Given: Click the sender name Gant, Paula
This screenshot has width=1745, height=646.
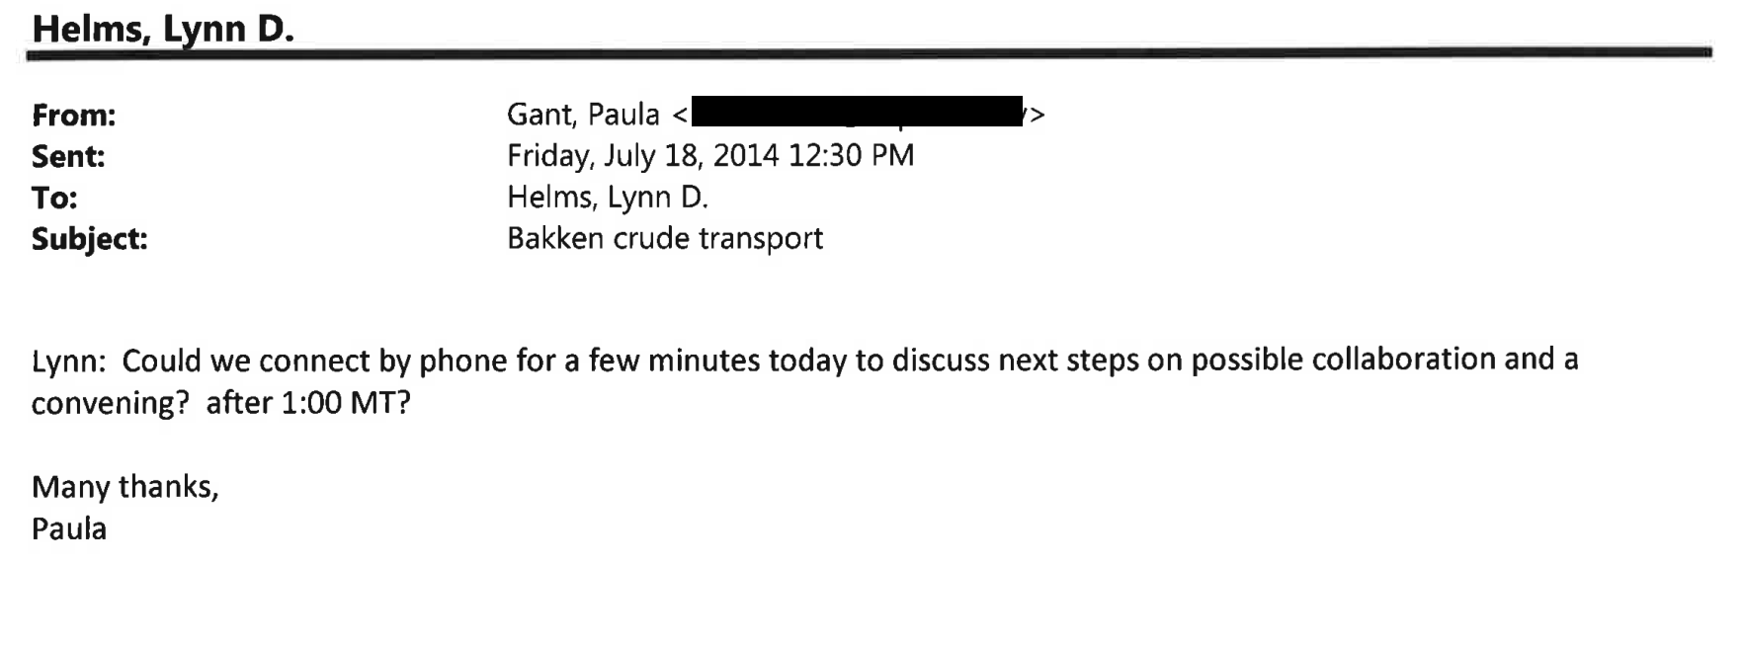Looking at the screenshot, I should click(x=583, y=115).
